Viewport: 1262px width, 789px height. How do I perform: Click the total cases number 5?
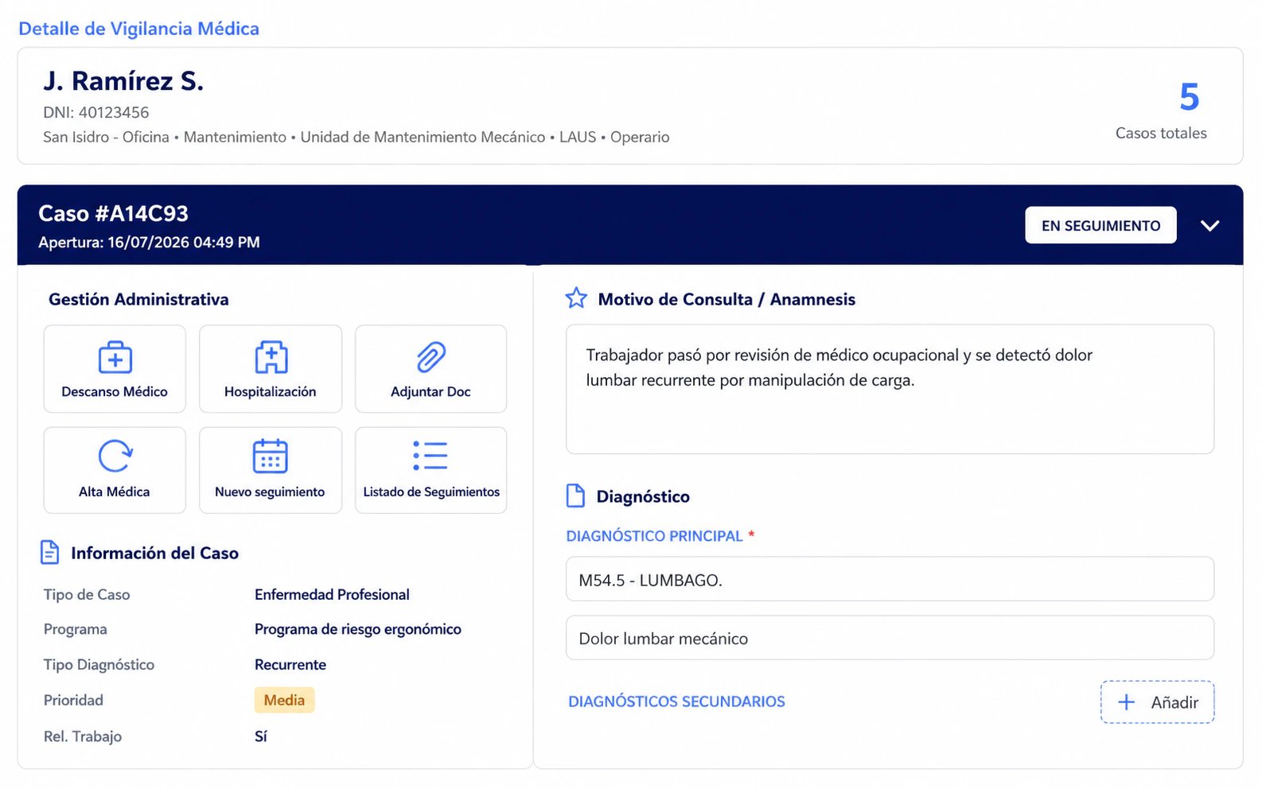1189,97
